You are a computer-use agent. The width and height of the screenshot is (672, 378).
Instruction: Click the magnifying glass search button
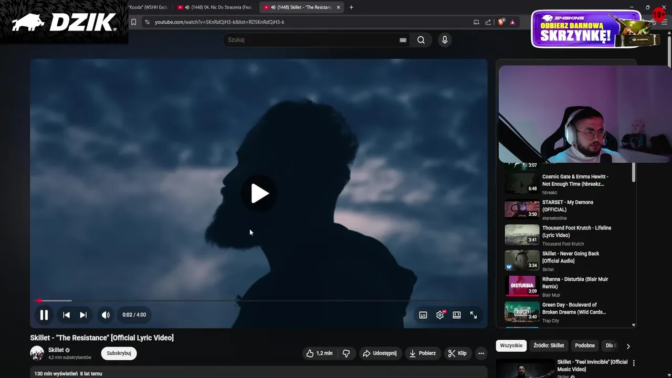(421, 40)
